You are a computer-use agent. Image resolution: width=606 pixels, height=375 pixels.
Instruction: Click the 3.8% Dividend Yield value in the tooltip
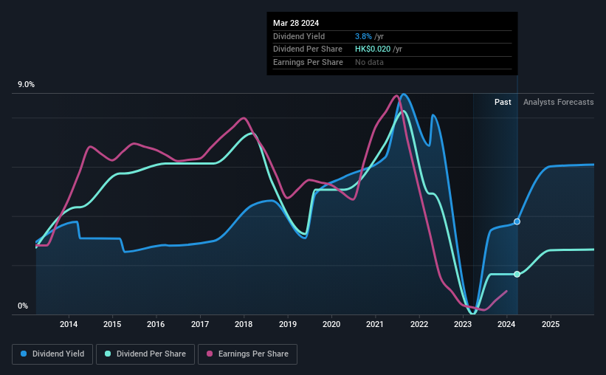tap(363, 36)
